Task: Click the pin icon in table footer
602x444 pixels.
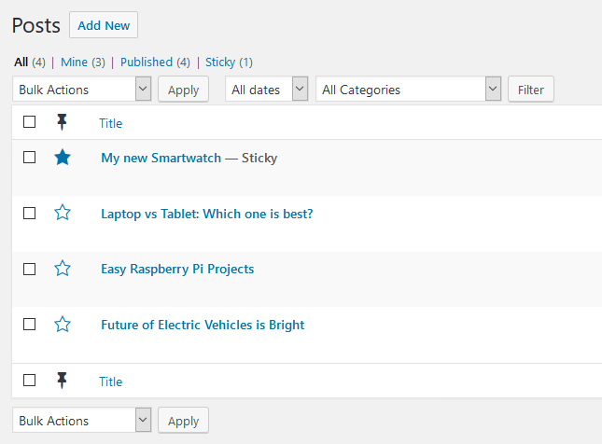Action: [63, 381]
